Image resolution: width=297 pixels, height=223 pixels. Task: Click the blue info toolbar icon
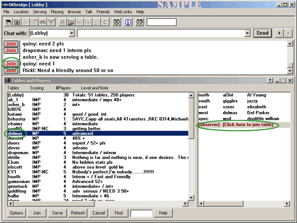click(128, 22)
